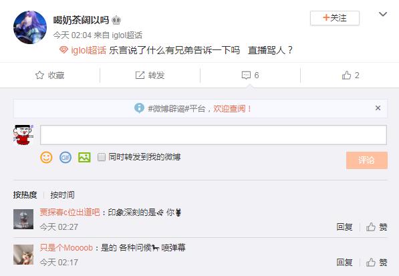399x276 pixels.
Task: Like the post with thumbs-up icon
Action: click(346, 76)
